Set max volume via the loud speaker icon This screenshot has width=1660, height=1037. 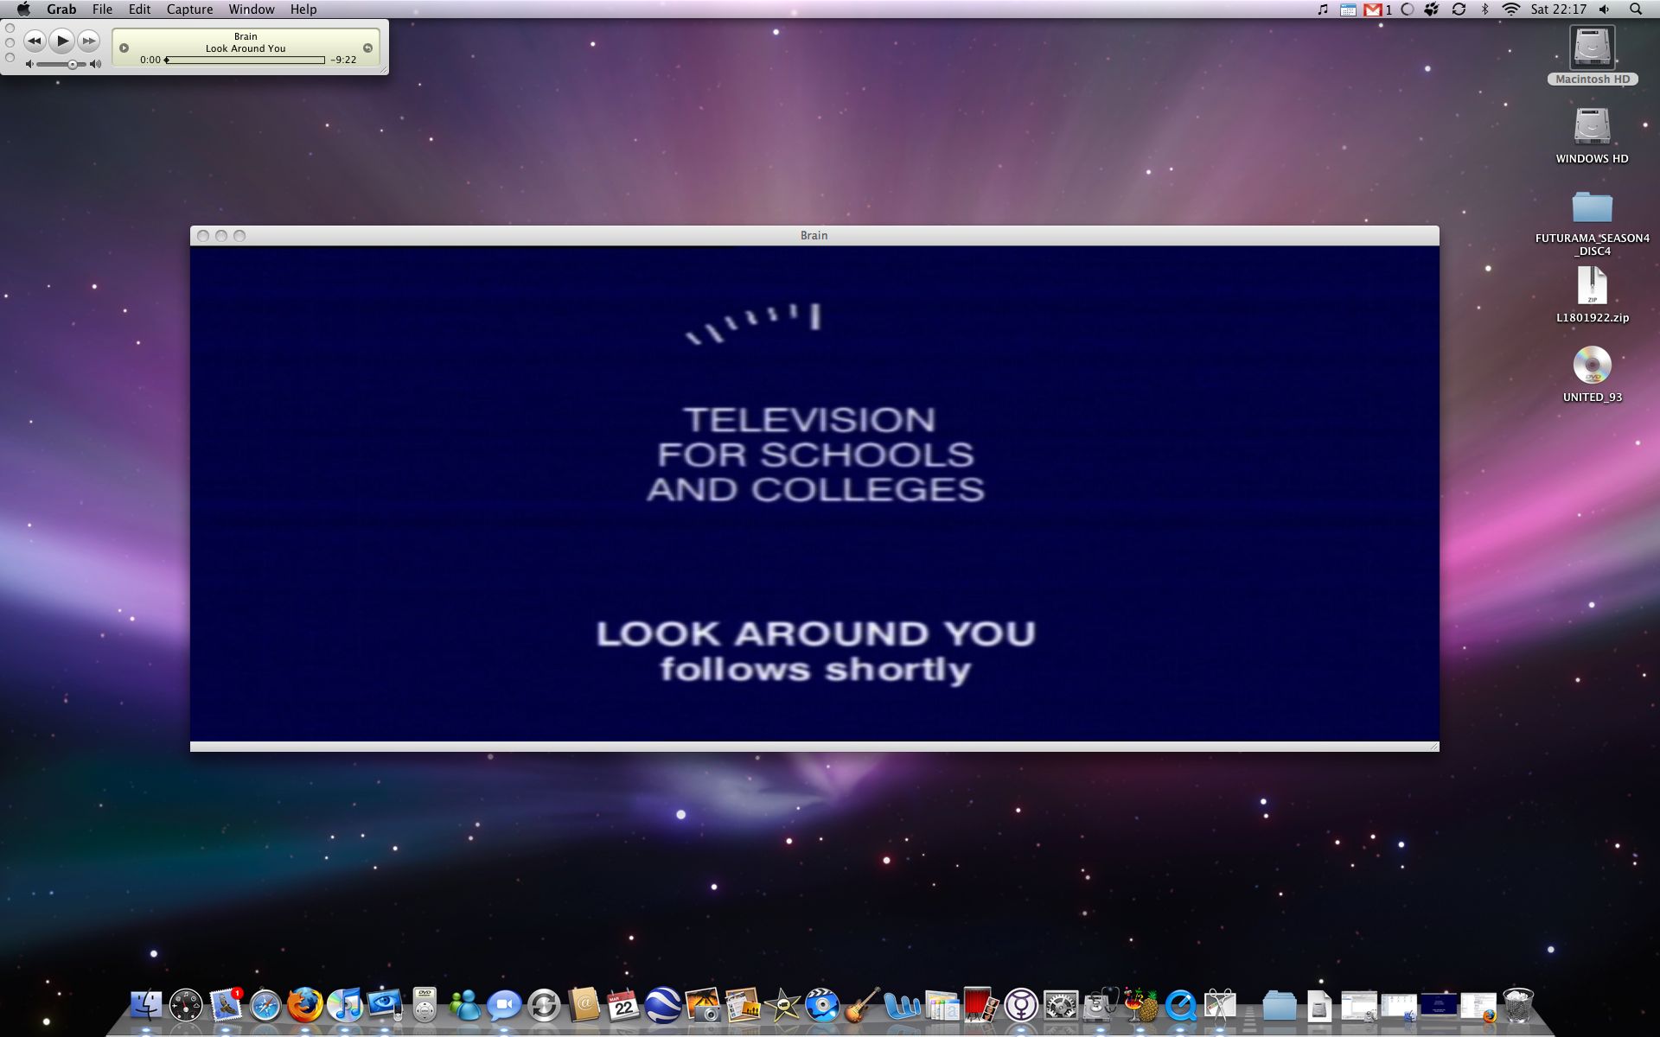point(95,65)
